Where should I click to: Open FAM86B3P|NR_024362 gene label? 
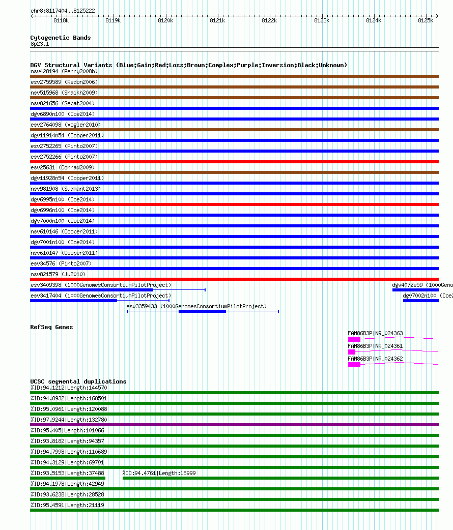(375, 359)
